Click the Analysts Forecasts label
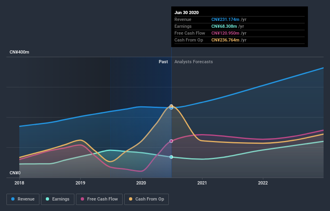The width and height of the screenshot is (330, 211). coord(194,62)
